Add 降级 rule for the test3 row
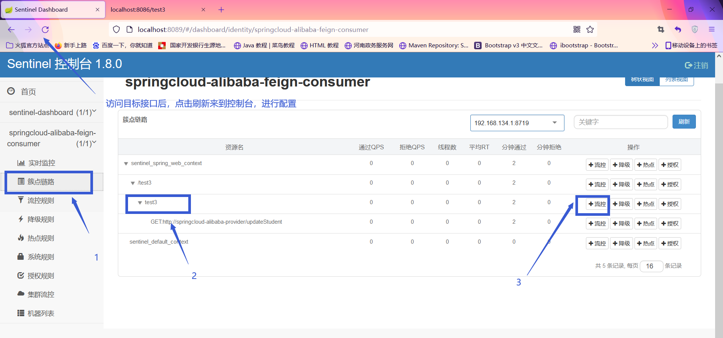Image resolution: width=723 pixels, height=338 pixels. (x=621, y=204)
